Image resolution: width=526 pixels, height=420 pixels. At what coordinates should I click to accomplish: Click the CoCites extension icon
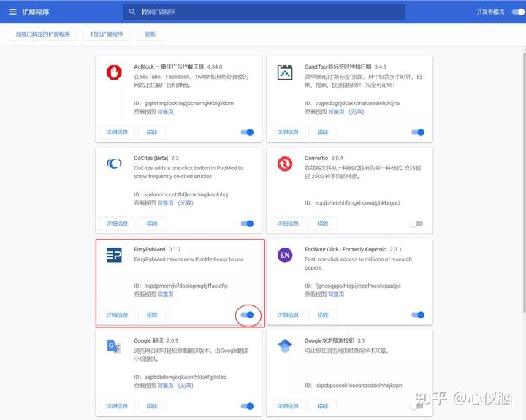[114, 164]
